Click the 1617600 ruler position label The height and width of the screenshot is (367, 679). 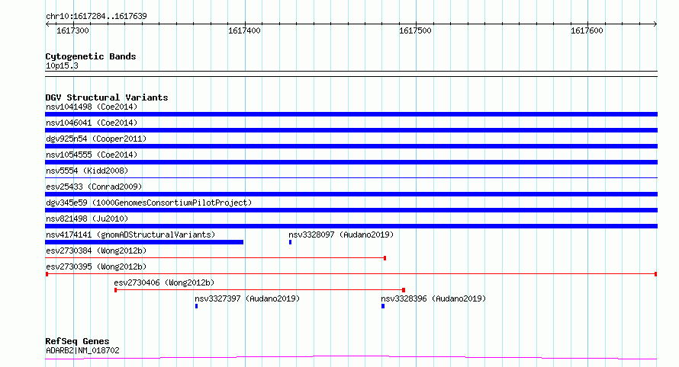point(587,30)
